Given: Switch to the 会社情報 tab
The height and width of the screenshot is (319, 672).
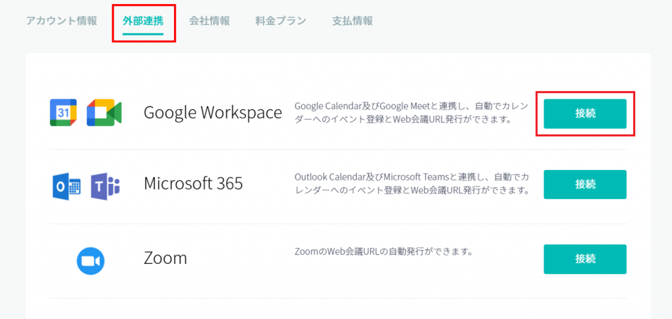Looking at the screenshot, I should 209,20.
